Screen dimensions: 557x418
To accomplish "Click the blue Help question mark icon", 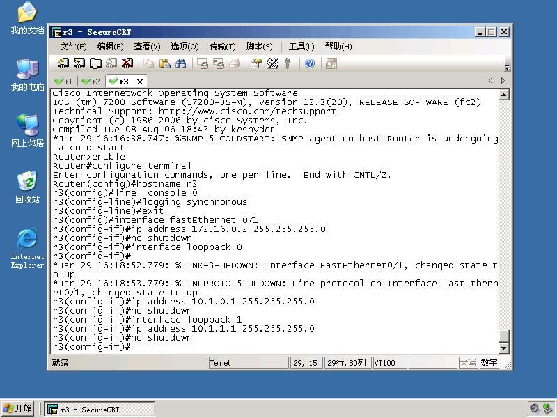I will (x=310, y=63).
